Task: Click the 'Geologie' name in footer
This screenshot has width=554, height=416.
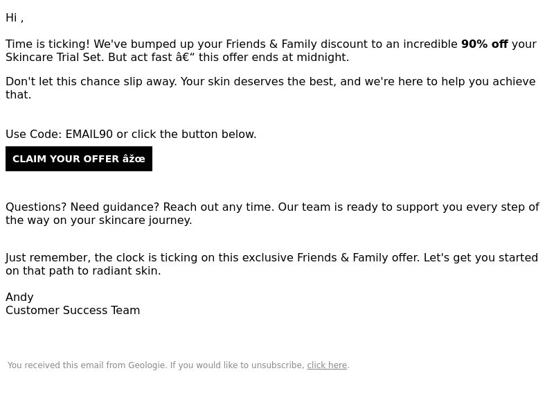Action: 147,365
